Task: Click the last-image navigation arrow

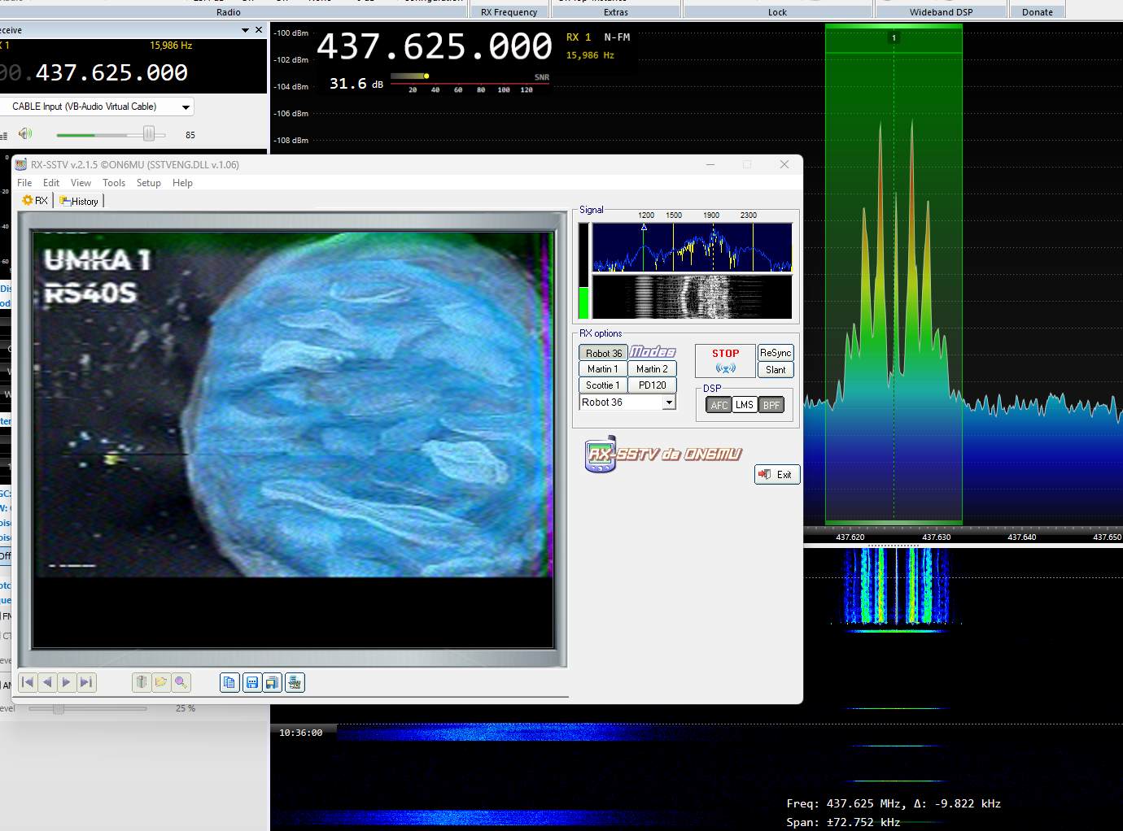Action: click(x=85, y=682)
